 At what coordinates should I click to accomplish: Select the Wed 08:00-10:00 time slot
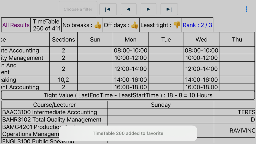click(201, 50)
